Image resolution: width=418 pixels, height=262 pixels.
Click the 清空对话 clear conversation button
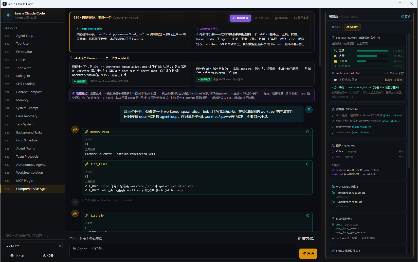(306, 239)
